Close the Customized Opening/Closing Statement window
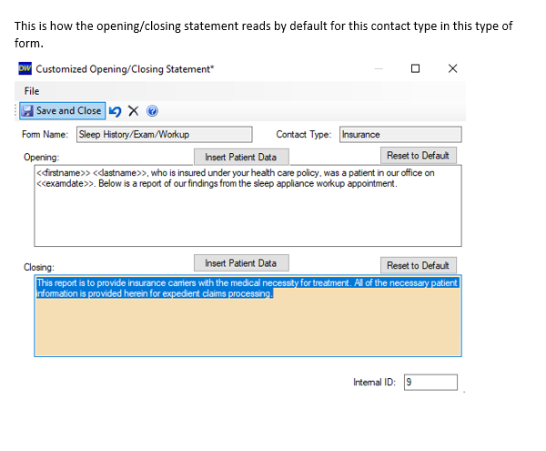 [452, 68]
